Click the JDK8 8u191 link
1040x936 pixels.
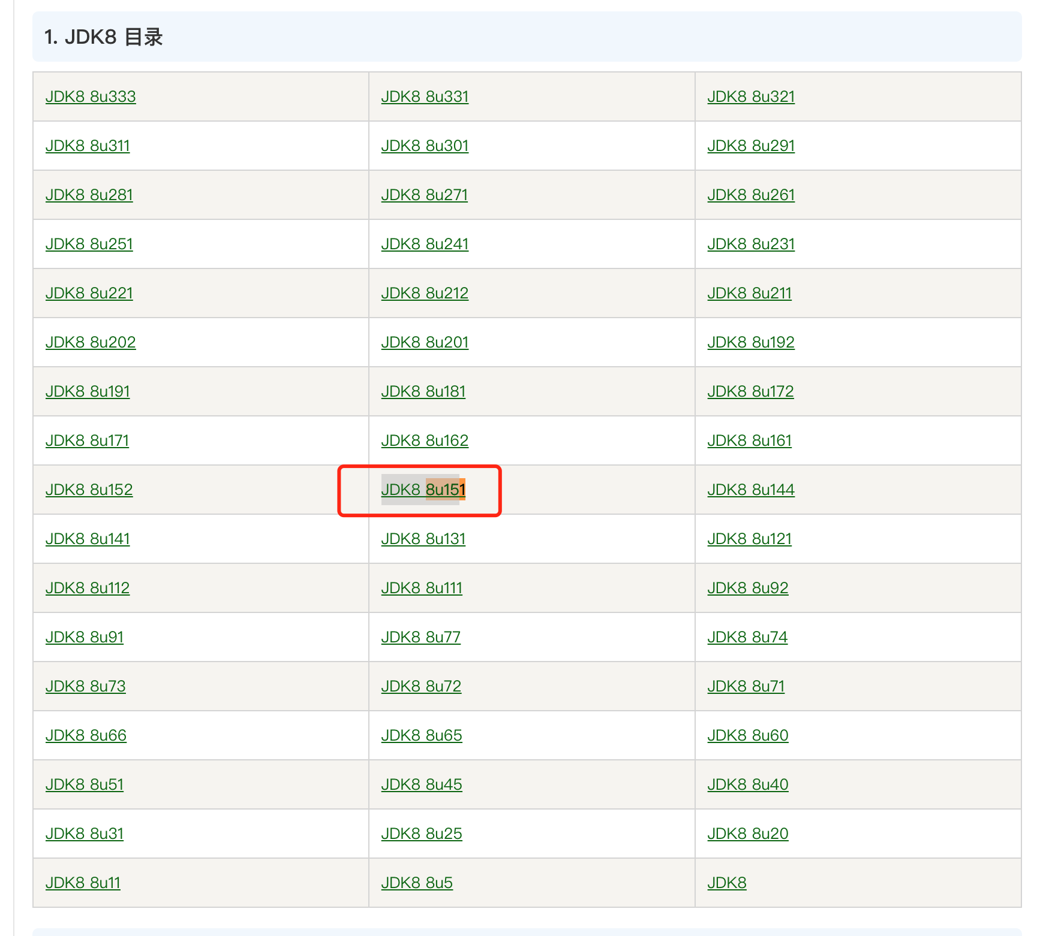(x=88, y=391)
